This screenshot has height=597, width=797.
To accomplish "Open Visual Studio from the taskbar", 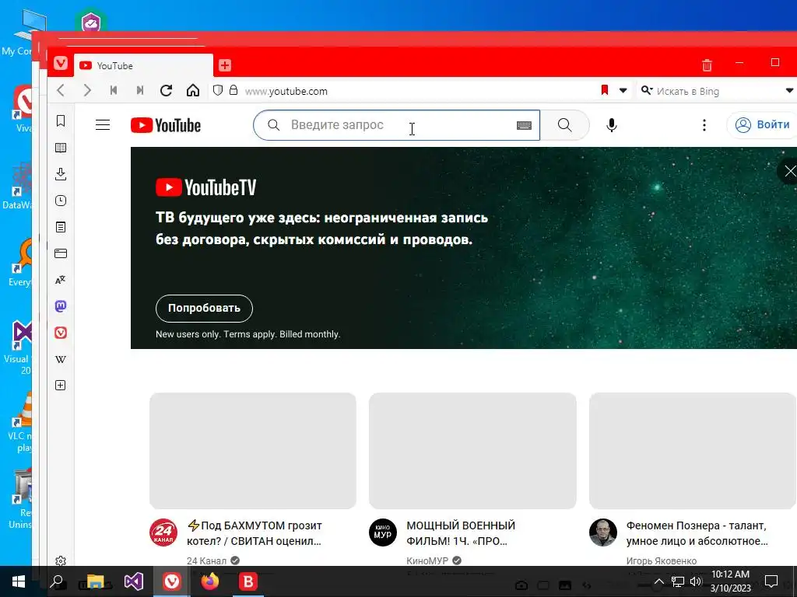I will tap(134, 581).
